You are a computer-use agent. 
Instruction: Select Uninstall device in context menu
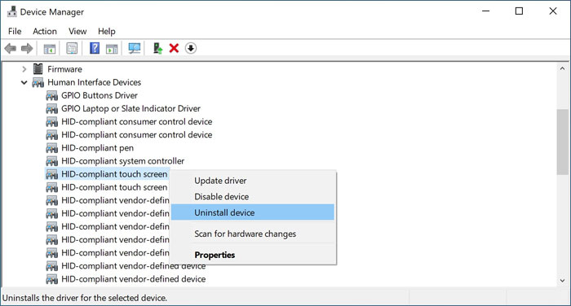coord(253,212)
